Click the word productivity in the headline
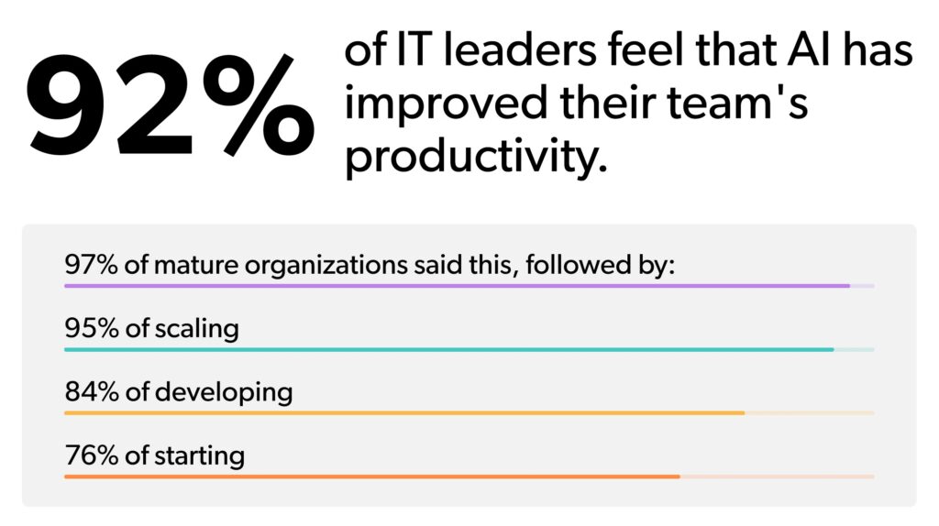Screen dimensions: 939x526 (x=476, y=158)
